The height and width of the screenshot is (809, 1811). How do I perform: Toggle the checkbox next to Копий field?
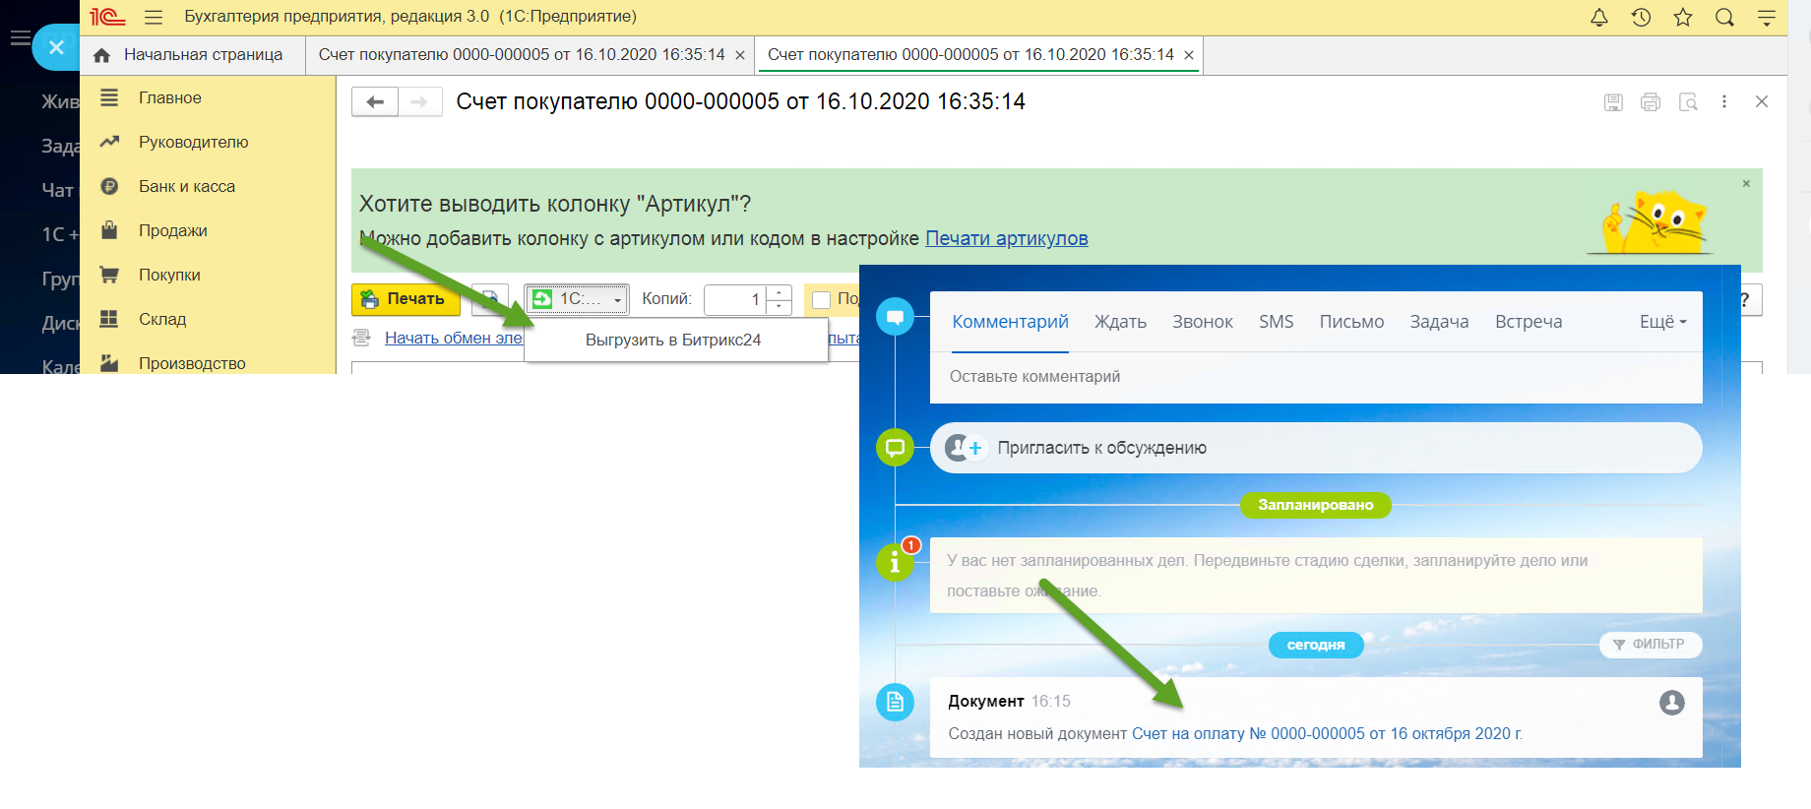[x=821, y=299]
